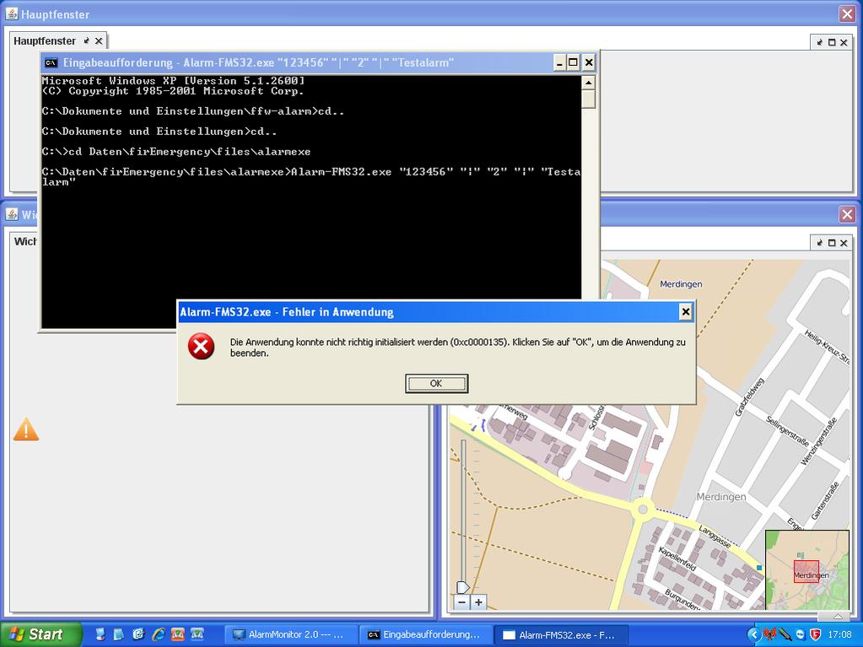Switch to AlarmMonitor 2.0 in taskbar
The width and height of the screenshot is (863, 647).
click(289, 634)
